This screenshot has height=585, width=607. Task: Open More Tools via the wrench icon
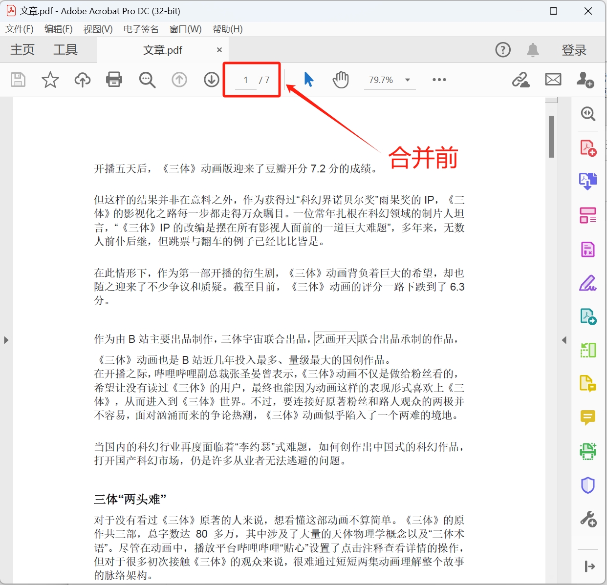coord(588,519)
